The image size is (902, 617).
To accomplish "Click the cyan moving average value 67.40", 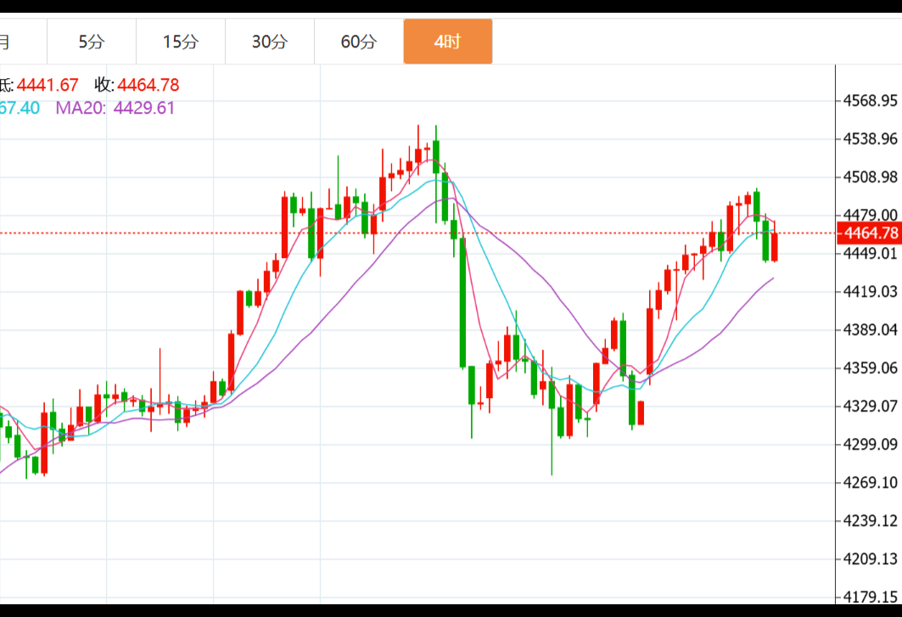I will coord(20,108).
